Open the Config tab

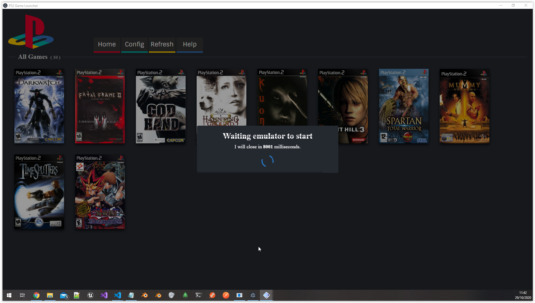pyautogui.click(x=134, y=44)
